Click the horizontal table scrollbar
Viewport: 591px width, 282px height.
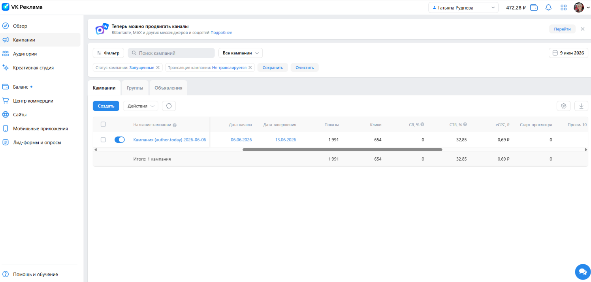coord(342,149)
